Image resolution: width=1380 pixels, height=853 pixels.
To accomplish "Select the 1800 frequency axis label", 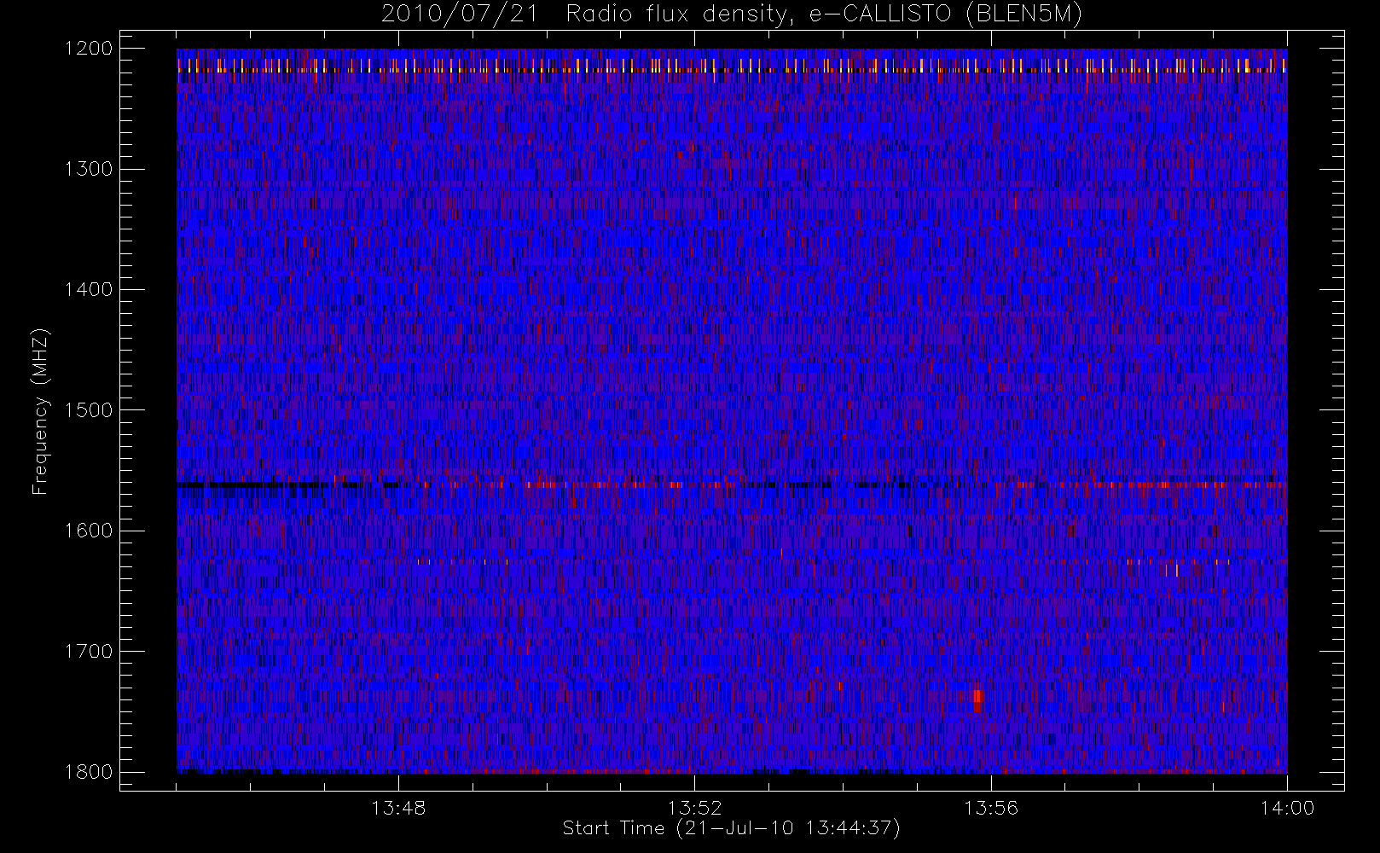I will coord(89,771).
